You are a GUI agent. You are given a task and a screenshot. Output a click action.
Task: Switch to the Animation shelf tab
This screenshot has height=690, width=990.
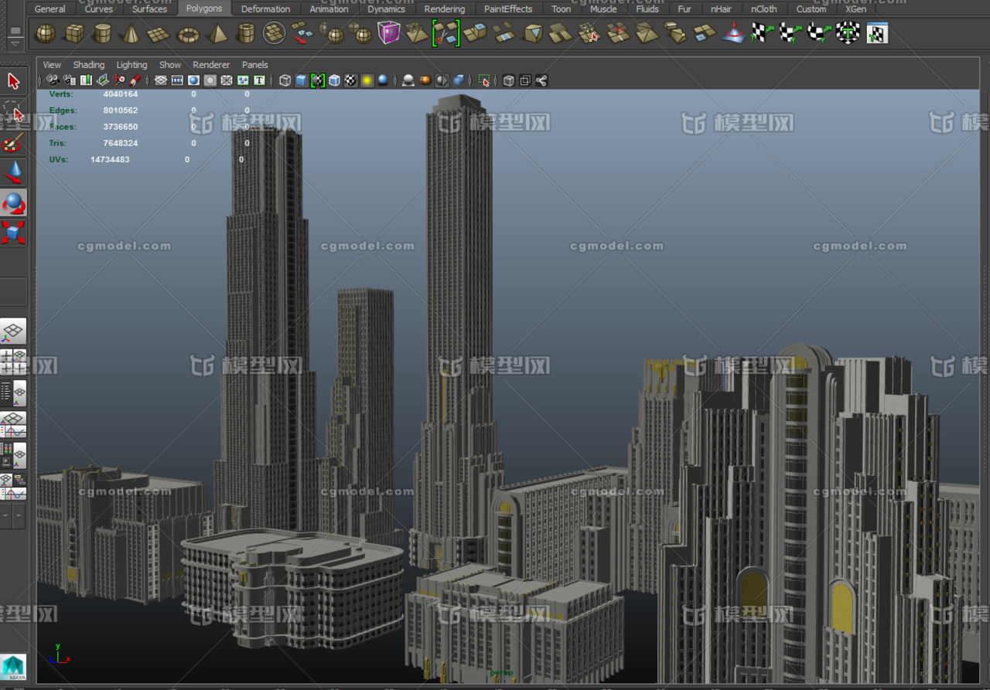coord(329,9)
